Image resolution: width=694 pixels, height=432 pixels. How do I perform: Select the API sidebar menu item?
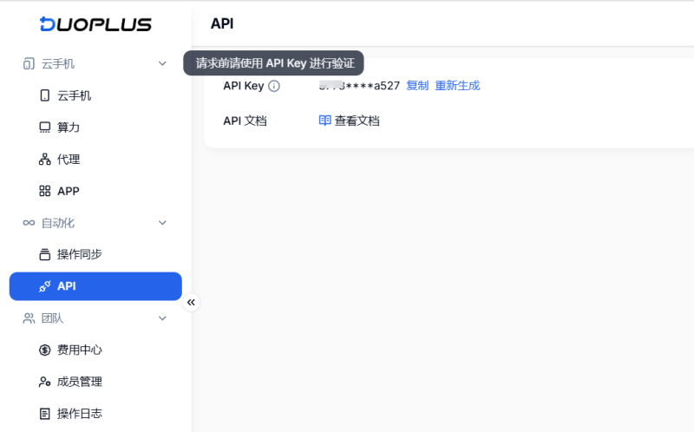pos(95,286)
